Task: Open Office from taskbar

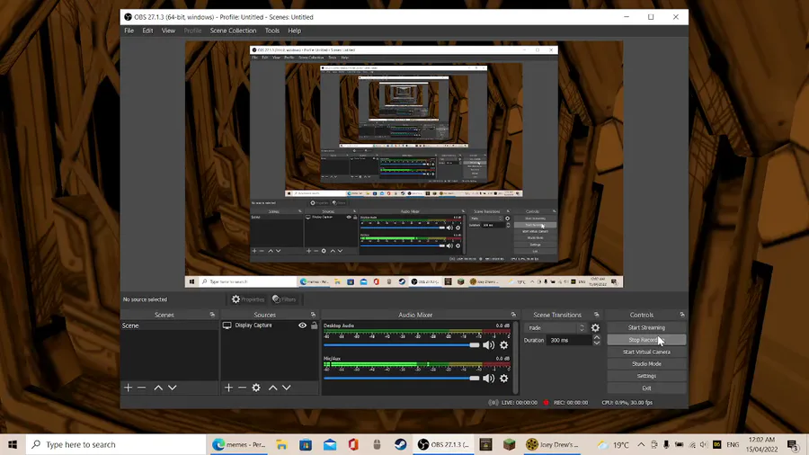Action: [x=353, y=444]
